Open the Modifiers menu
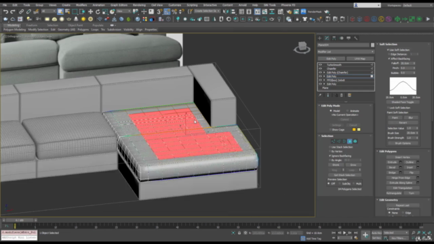Image resolution: width=434 pixels, height=244 pixels. pyautogui.click(x=81, y=5)
